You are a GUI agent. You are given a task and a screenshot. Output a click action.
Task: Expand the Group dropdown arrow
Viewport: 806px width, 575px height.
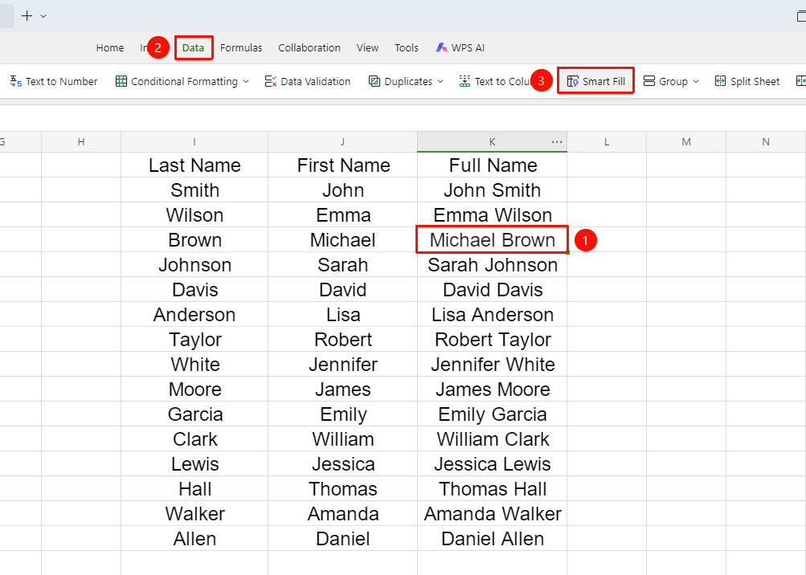coord(696,82)
